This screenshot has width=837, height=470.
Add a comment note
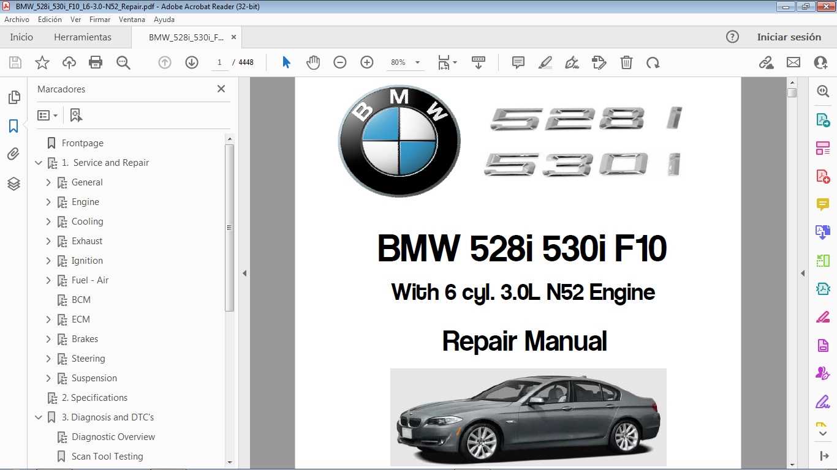tap(518, 62)
